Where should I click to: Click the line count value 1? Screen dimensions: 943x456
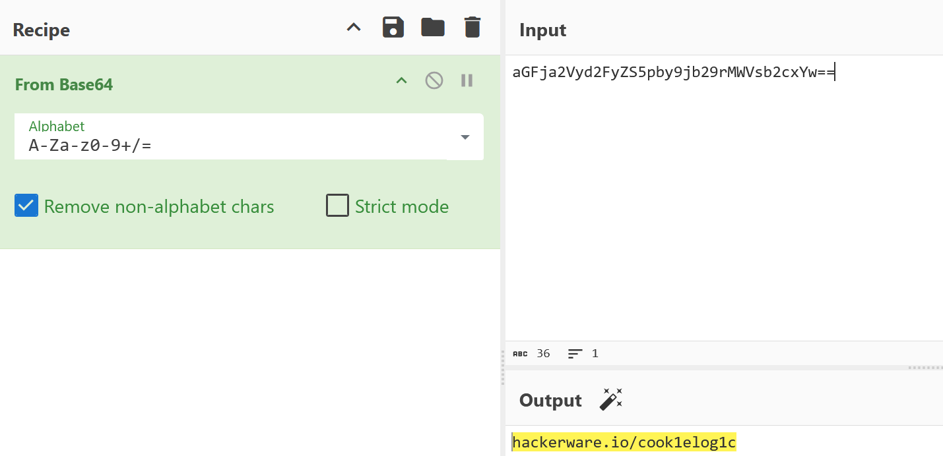[595, 353]
